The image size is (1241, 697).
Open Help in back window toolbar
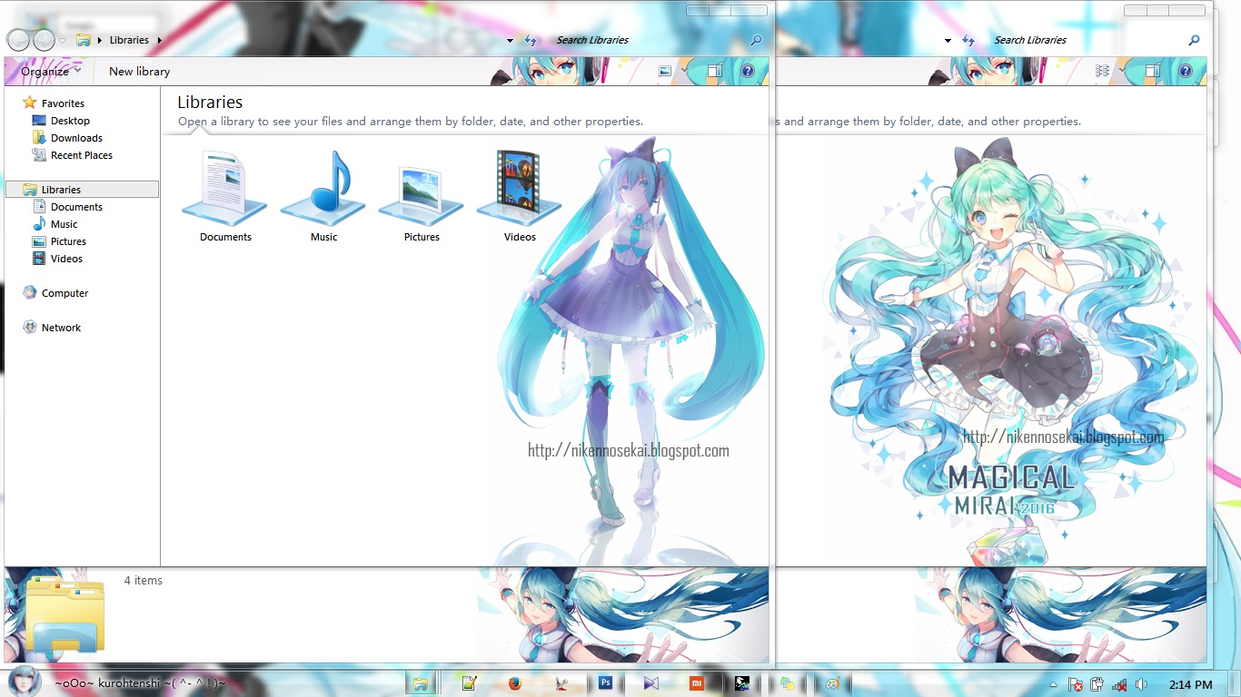point(1185,71)
